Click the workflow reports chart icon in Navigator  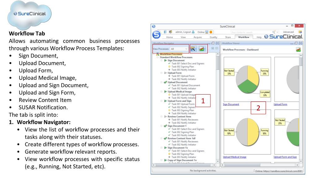(x=202, y=49)
